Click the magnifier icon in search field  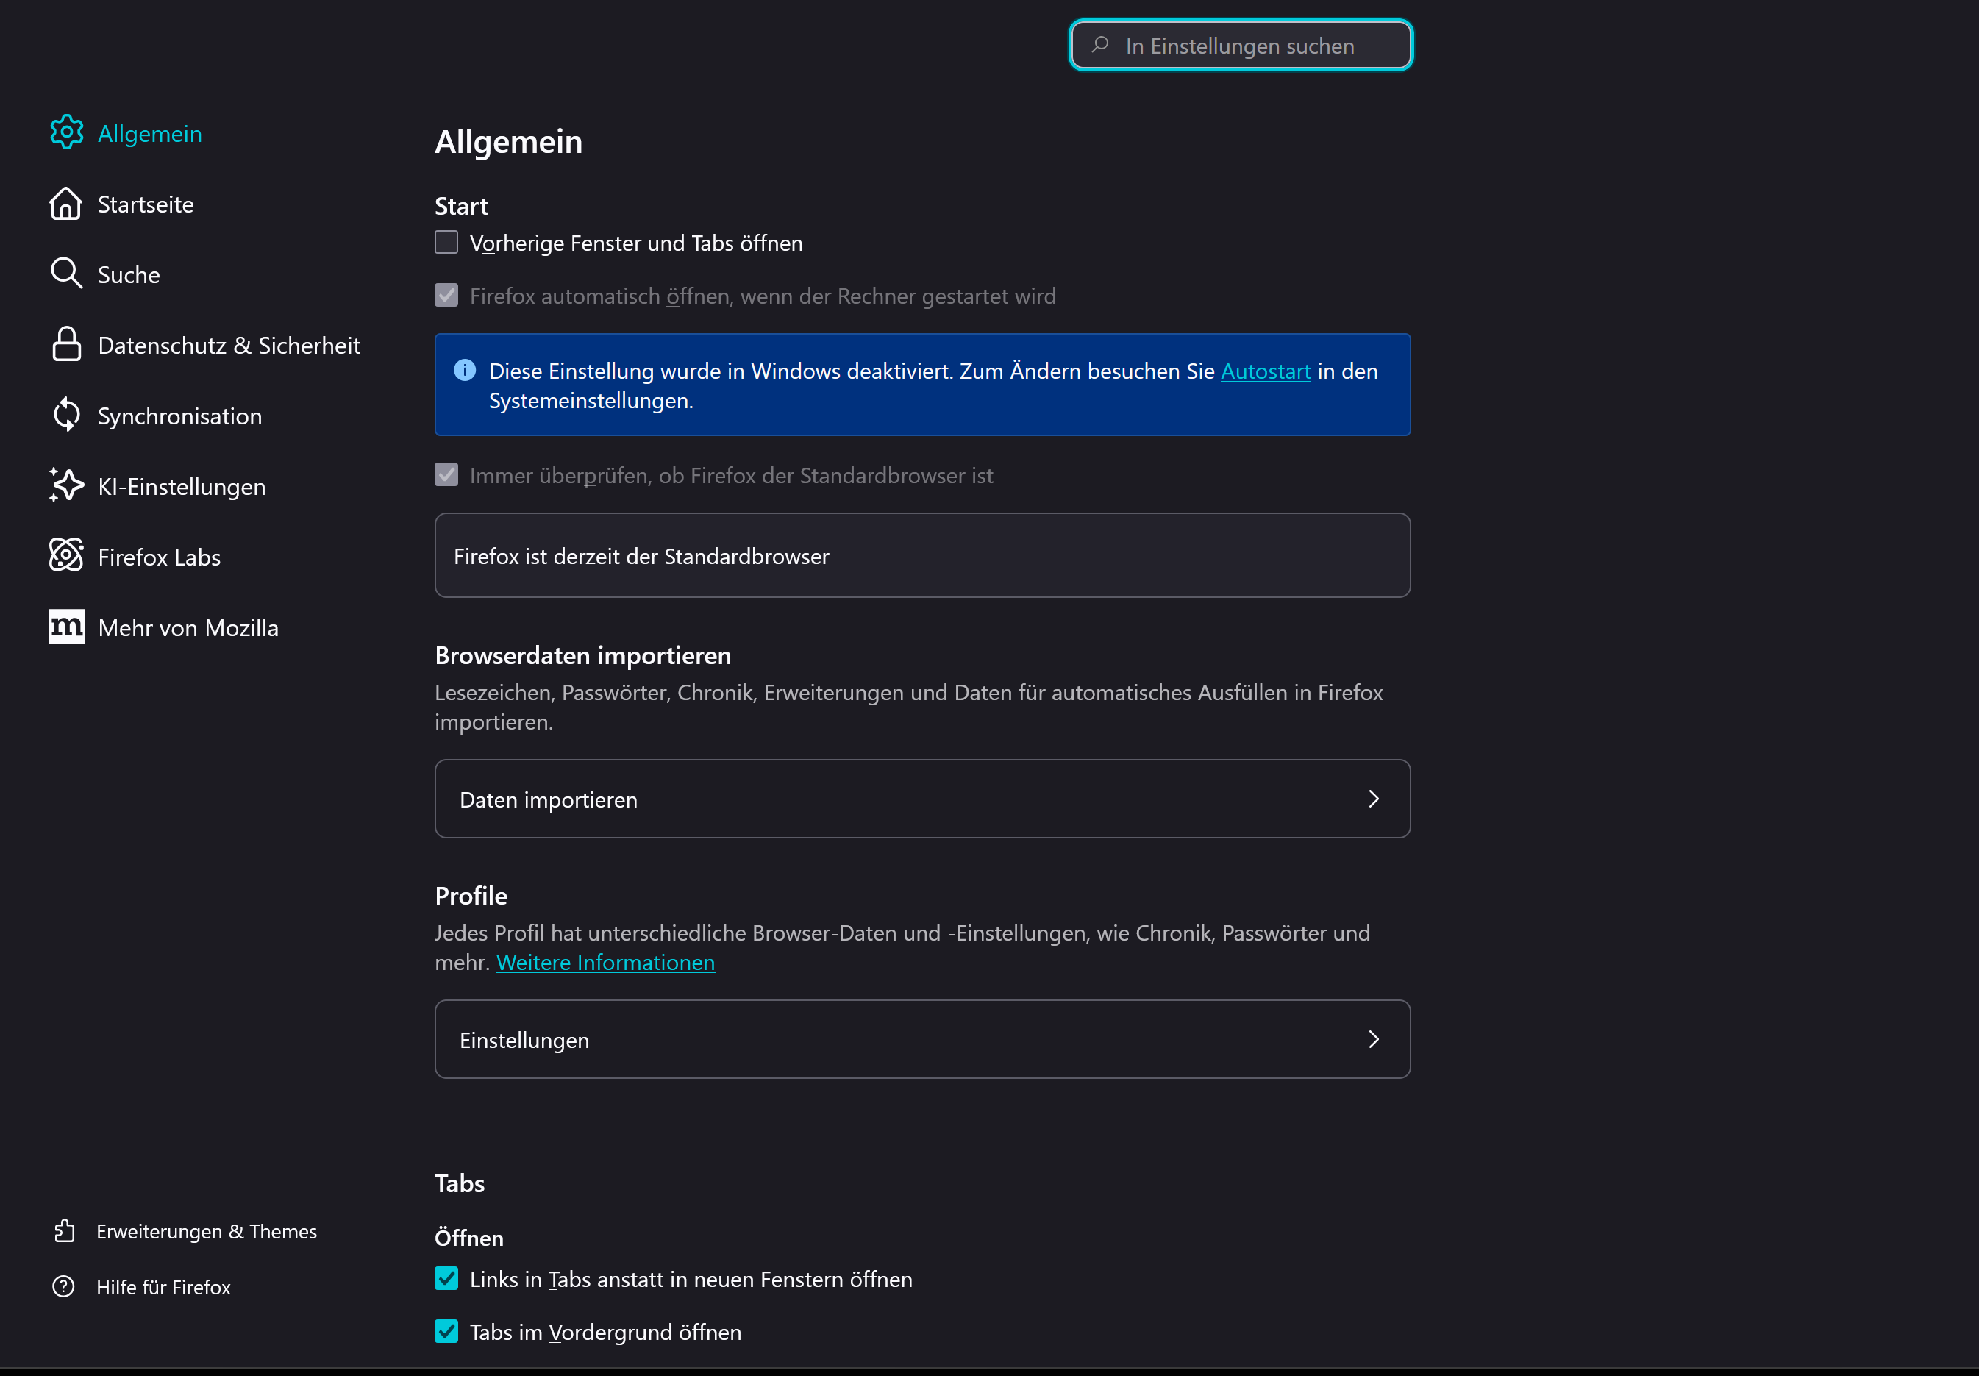(1101, 45)
